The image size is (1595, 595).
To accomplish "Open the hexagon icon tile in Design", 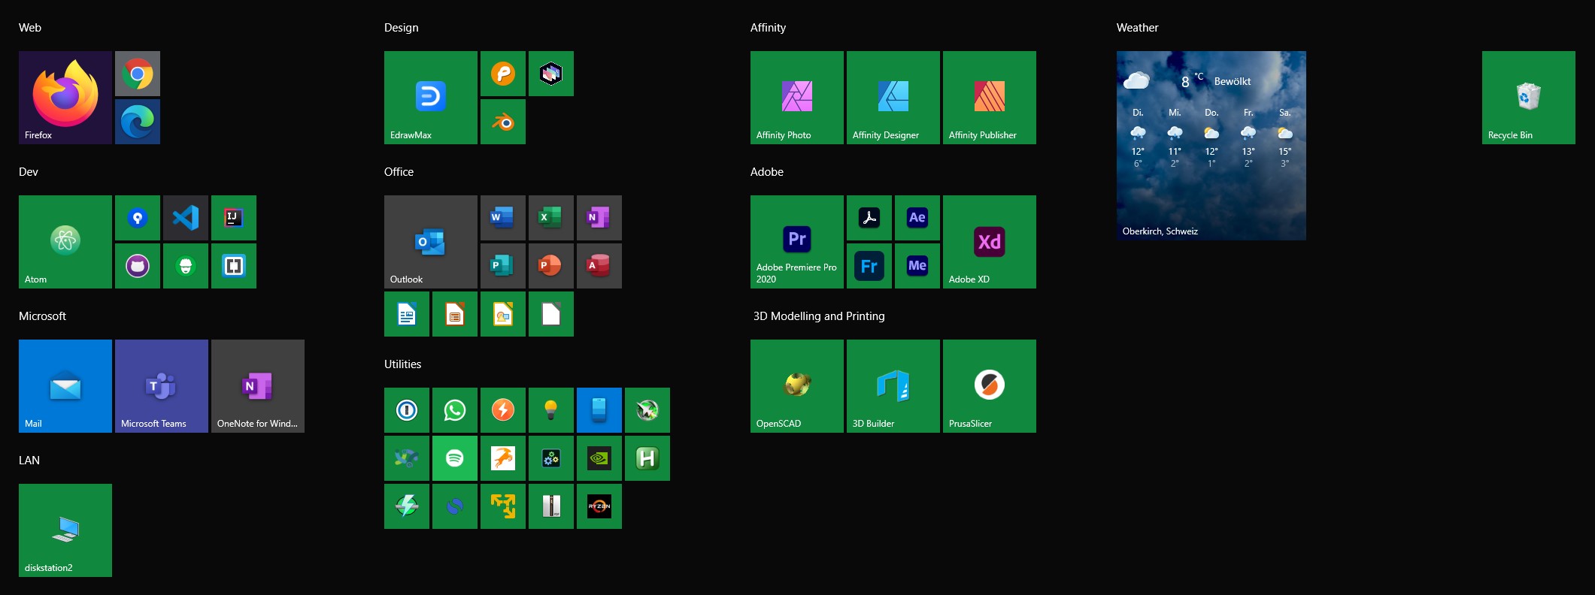I will (x=551, y=74).
